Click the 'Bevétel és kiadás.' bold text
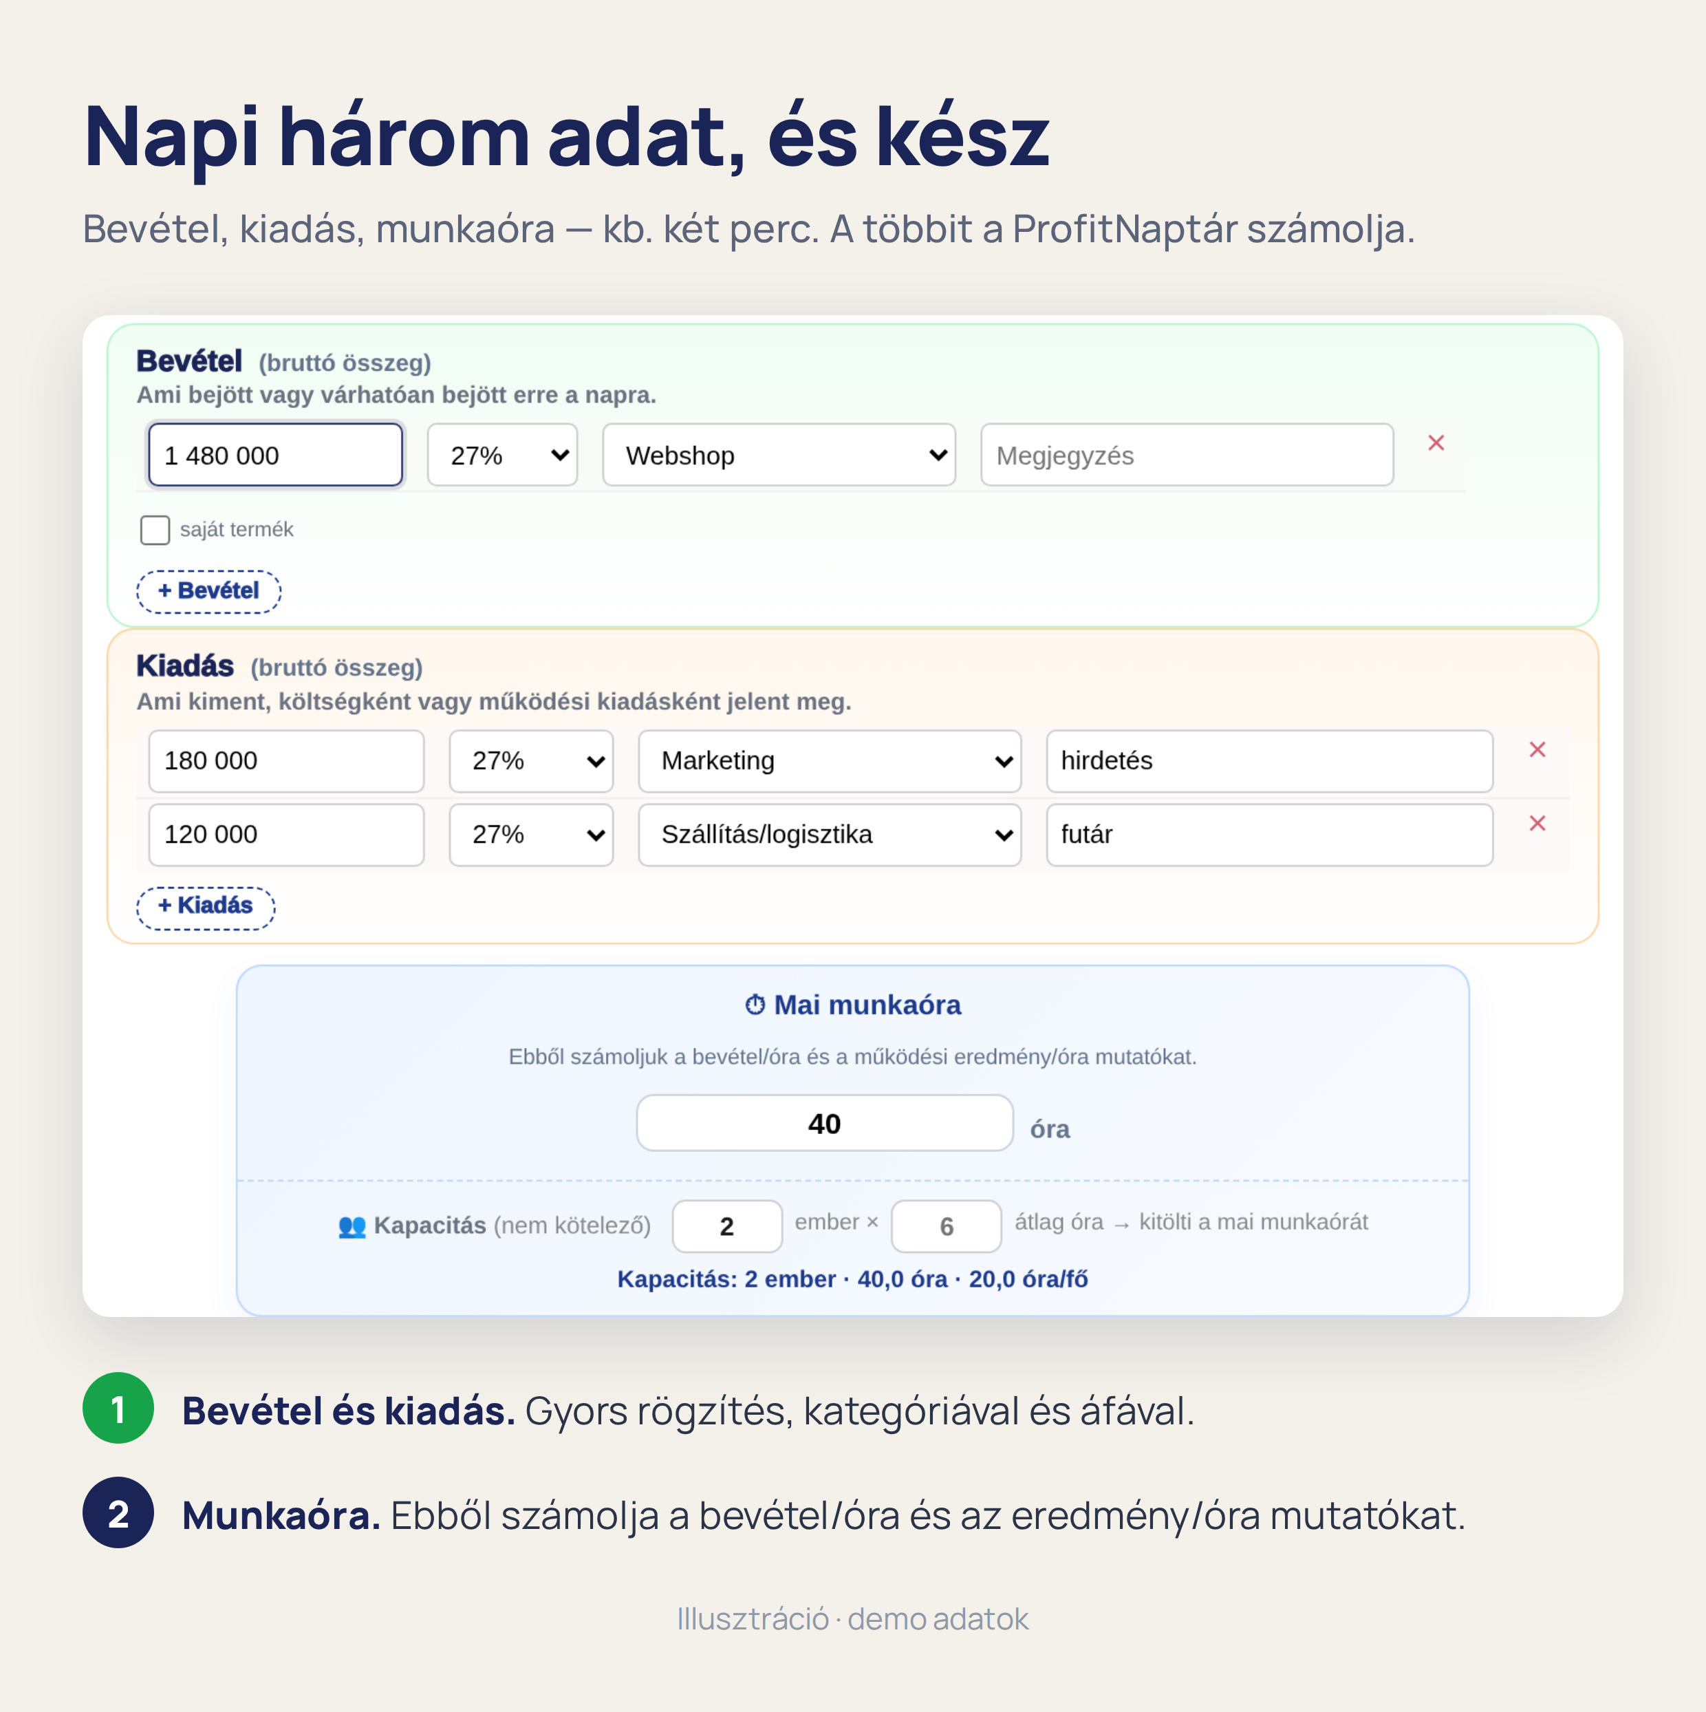Image resolution: width=1706 pixels, height=1712 pixels. pyautogui.click(x=348, y=1411)
